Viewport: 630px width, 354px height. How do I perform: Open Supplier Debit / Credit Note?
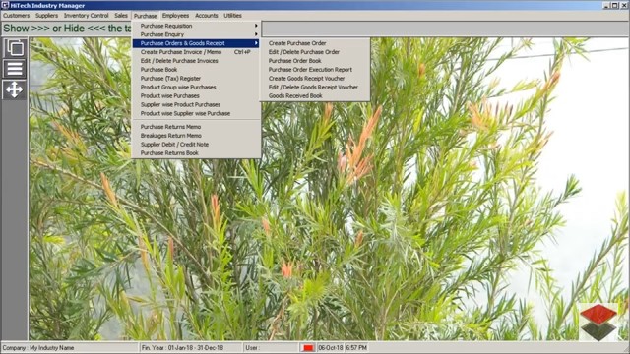pyautogui.click(x=196, y=145)
